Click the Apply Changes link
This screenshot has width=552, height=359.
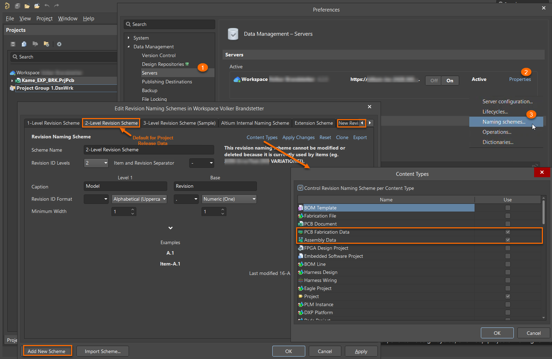[x=298, y=138]
